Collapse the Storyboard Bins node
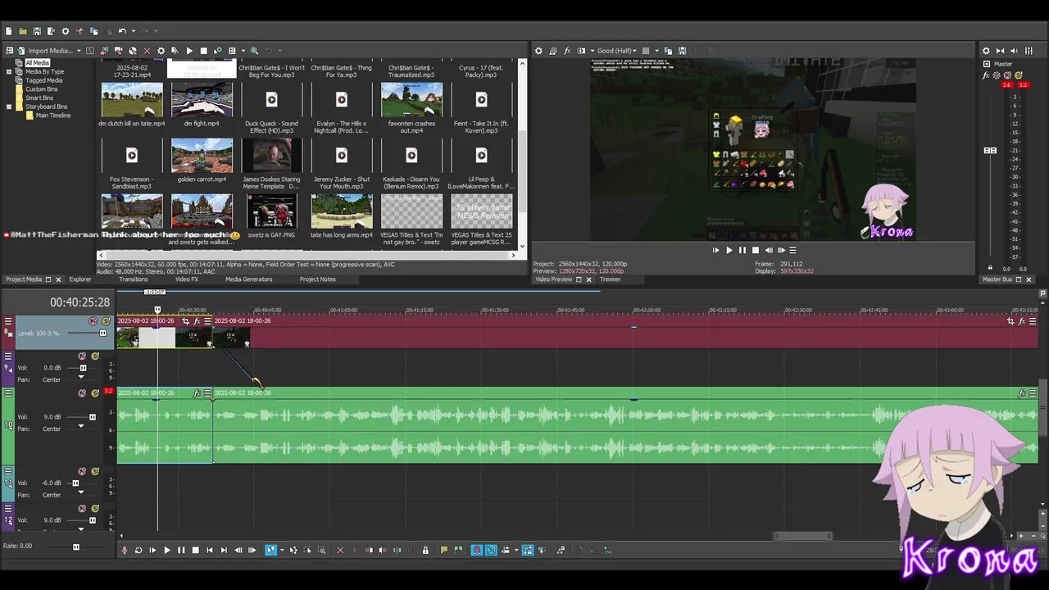This screenshot has width=1049, height=590. pos(9,107)
